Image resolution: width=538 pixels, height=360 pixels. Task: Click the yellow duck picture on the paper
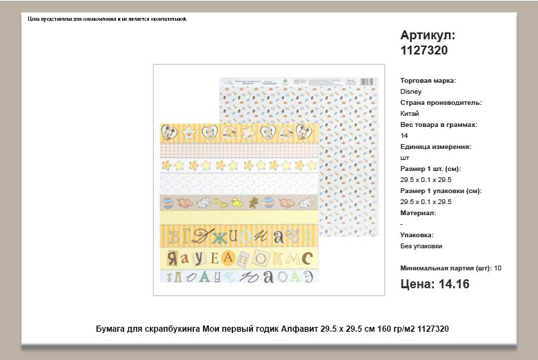coord(237,202)
